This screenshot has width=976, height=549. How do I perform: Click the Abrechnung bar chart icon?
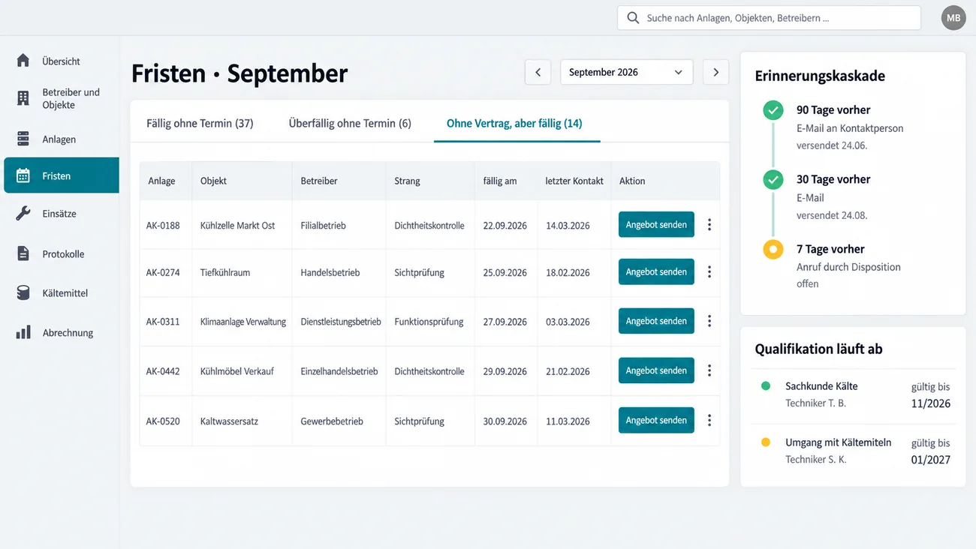pyautogui.click(x=23, y=332)
